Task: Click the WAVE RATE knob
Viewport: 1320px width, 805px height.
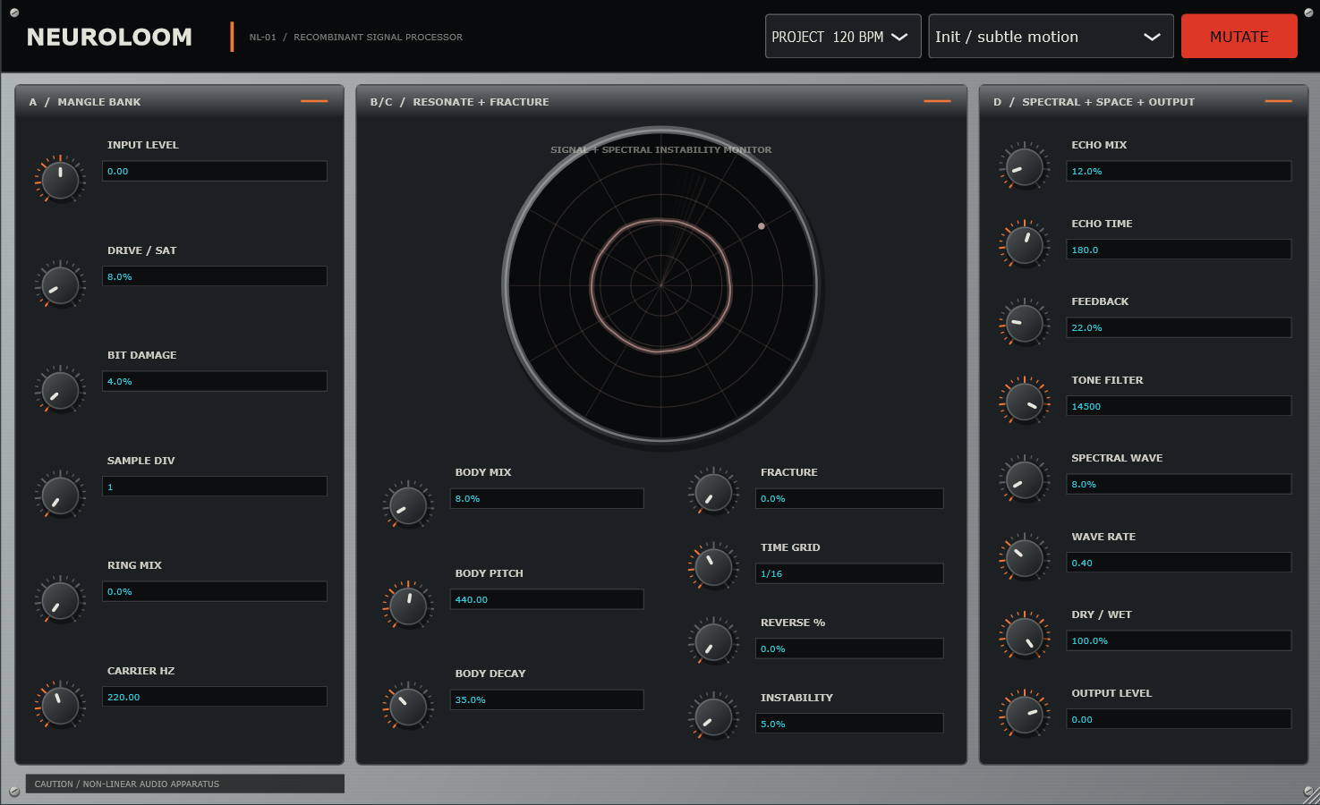Action: point(1025,557)
